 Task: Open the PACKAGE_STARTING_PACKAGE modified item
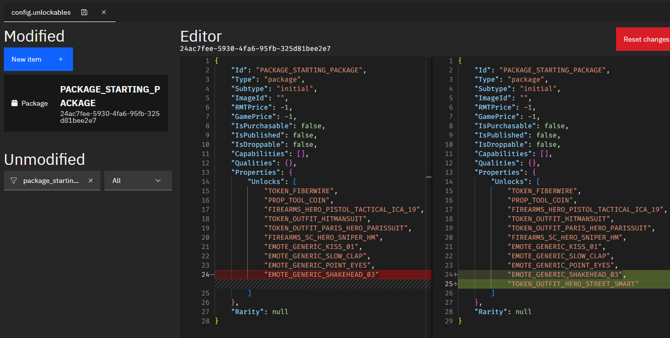(x=86, y=103)
